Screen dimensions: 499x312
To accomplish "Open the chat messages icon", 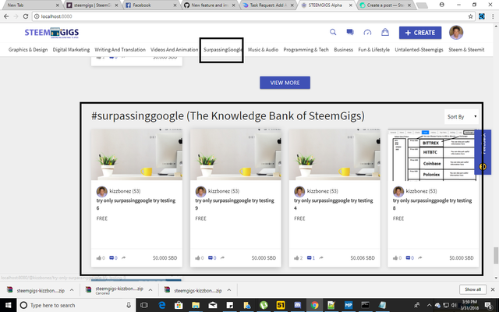I will (x=350, y=32).
